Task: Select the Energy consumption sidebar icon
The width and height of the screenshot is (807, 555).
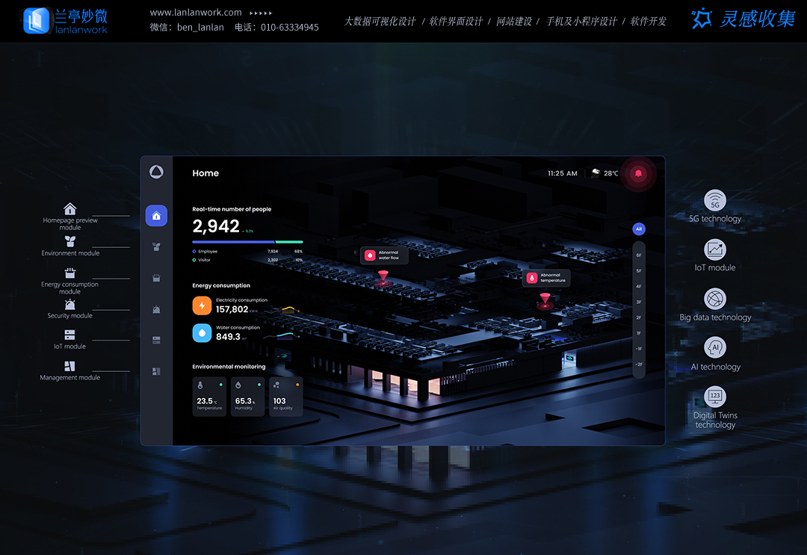Action: [156, 278]
